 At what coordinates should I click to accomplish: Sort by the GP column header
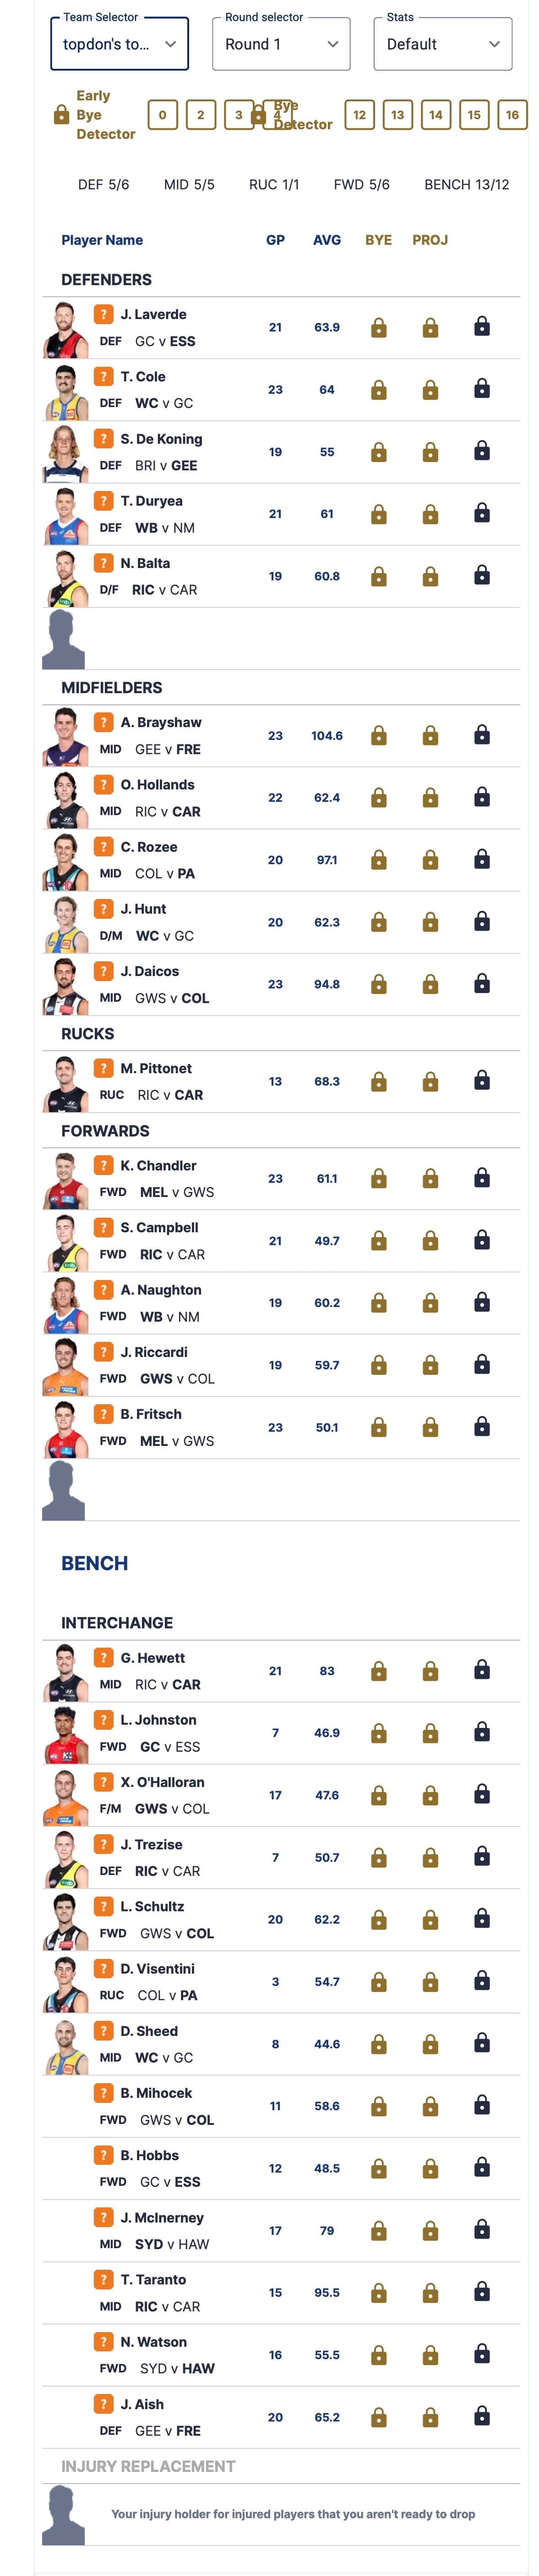276,240
